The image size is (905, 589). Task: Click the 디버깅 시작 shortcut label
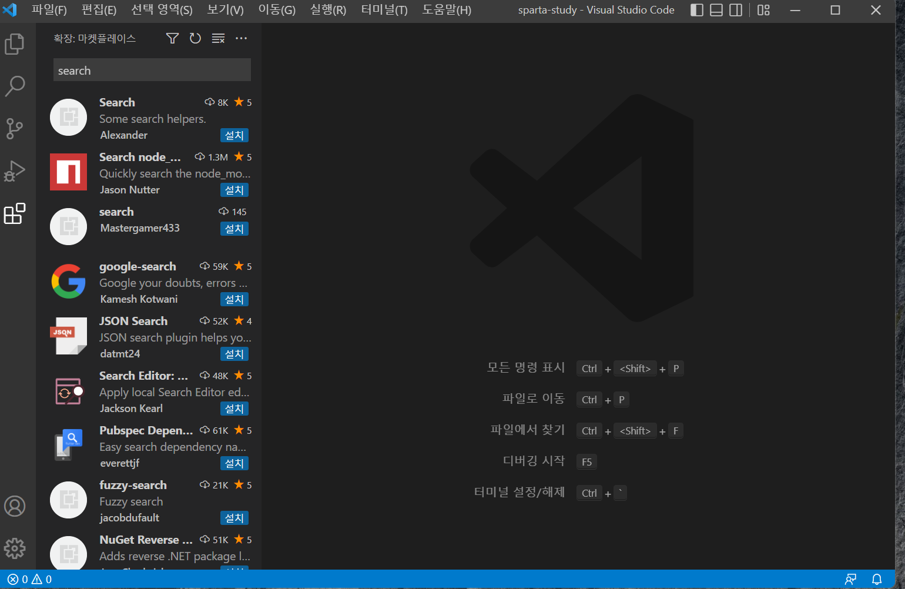(x=534, y=461)
